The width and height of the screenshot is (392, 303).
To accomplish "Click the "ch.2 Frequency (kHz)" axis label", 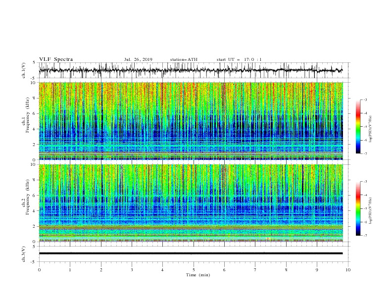I will pyautogui.click(x=26, y=197).
